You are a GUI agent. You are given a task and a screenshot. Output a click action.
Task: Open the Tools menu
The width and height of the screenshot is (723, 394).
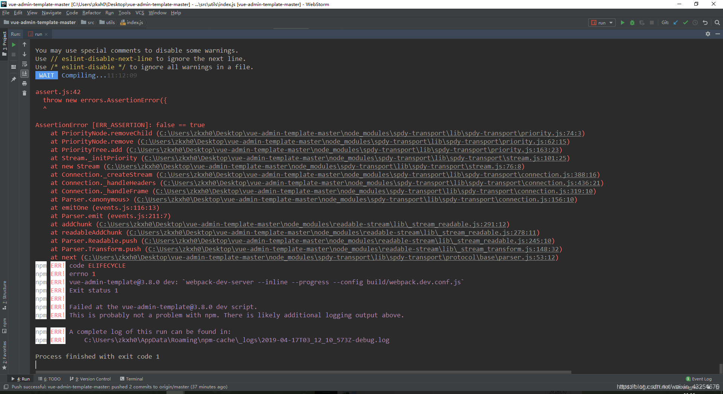[x=125, y=13]
